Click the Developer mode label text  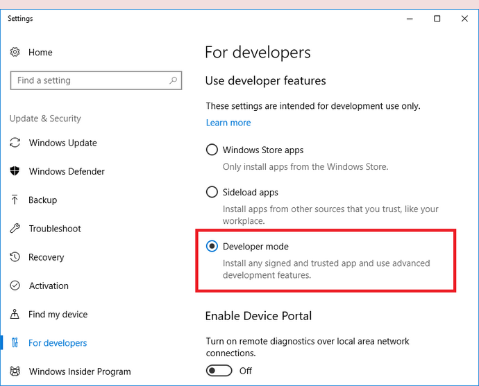(x=255, y=246)
